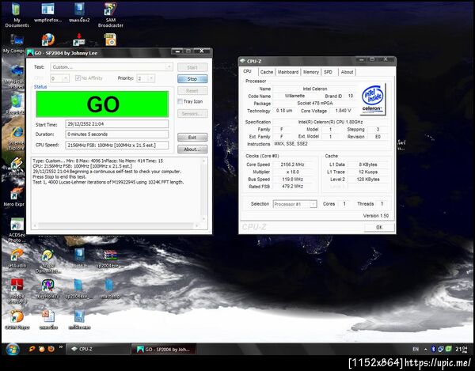Launch the jetAudio desktop shortcut
Viewport: 475px width, 371px height.
[17, 258]
